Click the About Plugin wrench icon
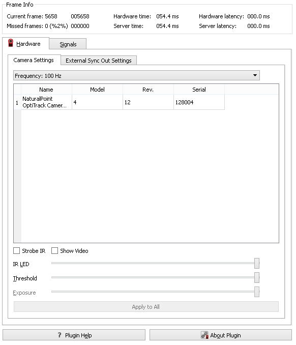The width and height of the screenshot is (296, 345). pyautogui.click(x=204, y=335)
